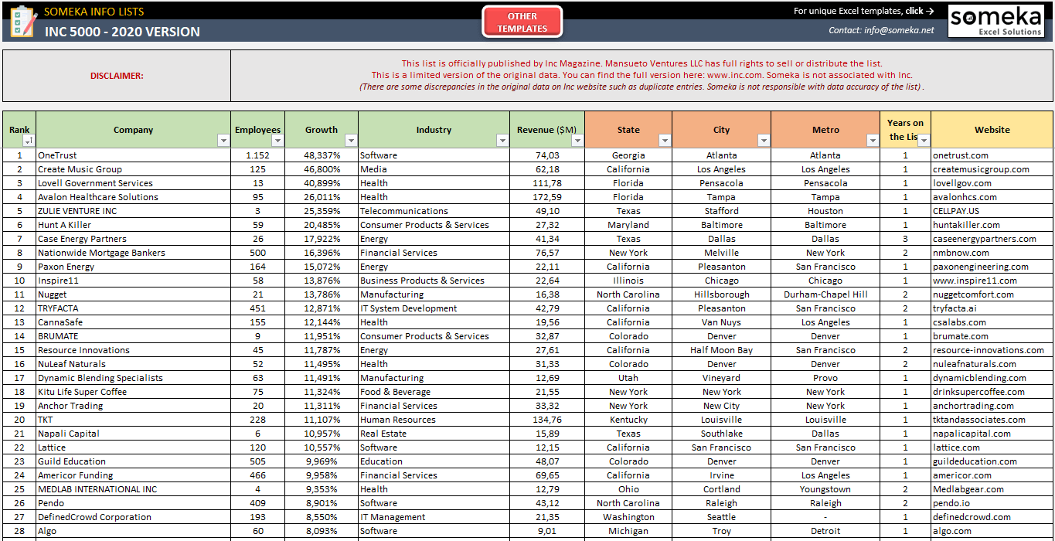Select the website cell 'onetrust.com'
This screenshot has height=541, width=1055.
click(x=992, y=155)
